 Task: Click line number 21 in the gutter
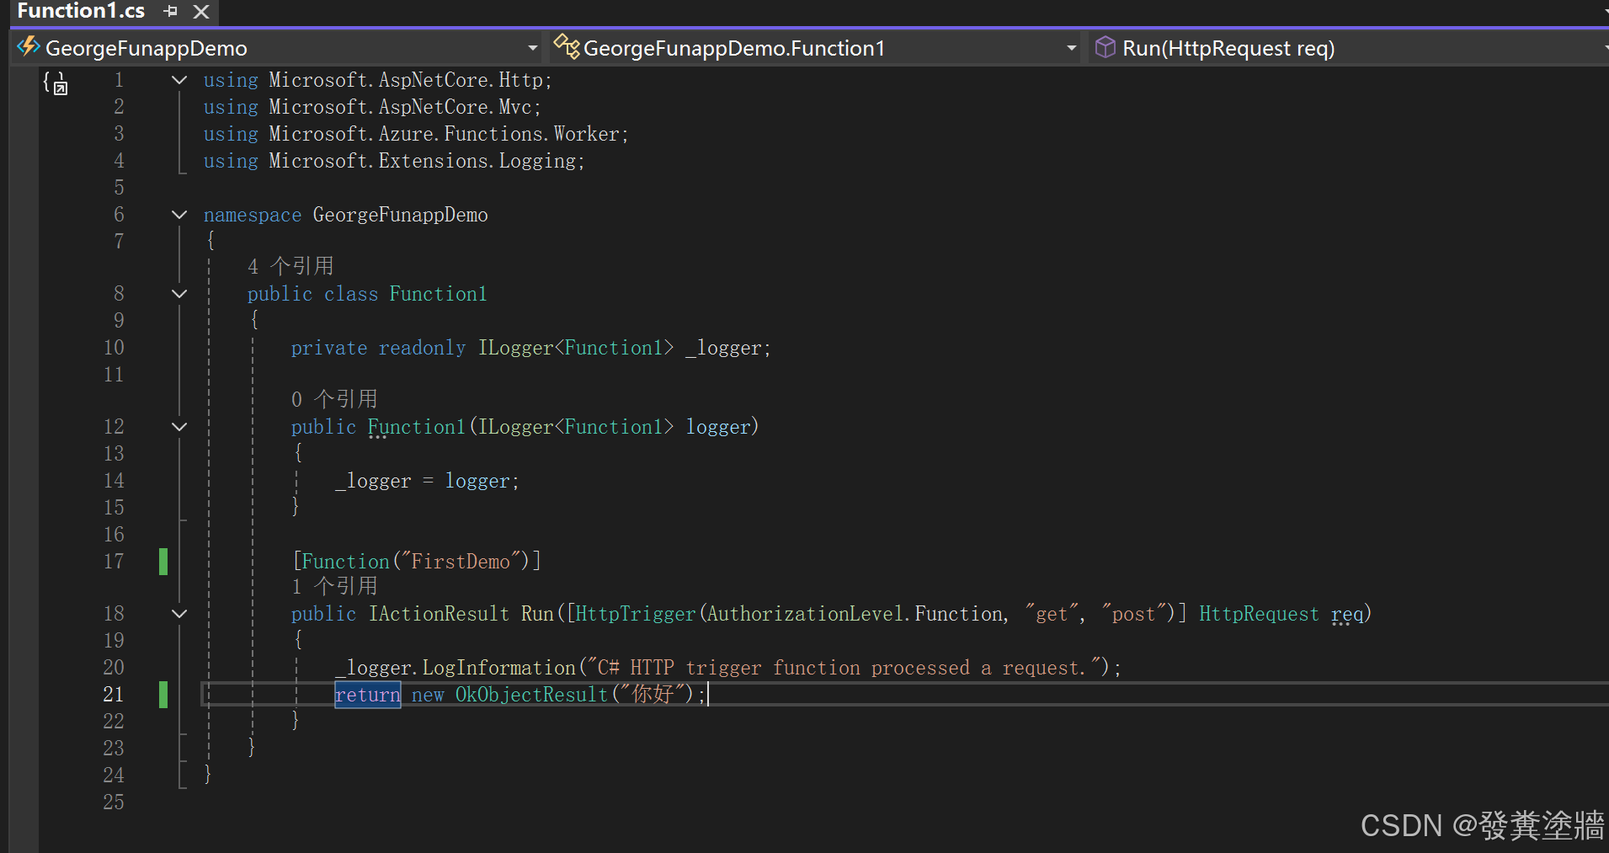click(114, 695)
